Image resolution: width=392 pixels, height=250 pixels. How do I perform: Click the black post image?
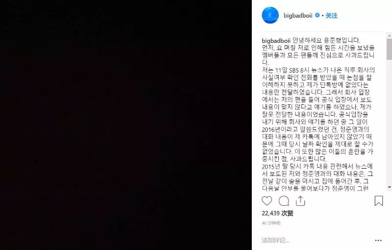point(126,125)
